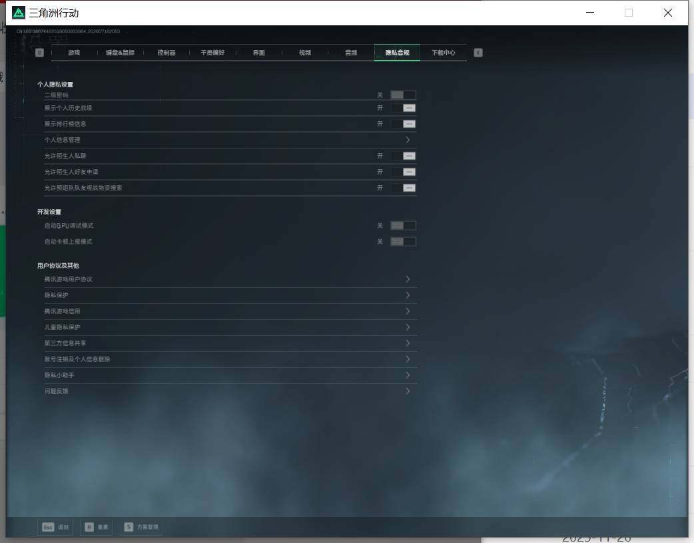Viewport: 694px width, 543px height.
Task: Expand the 儿童隐私保护 chevron
Action: 408,327
